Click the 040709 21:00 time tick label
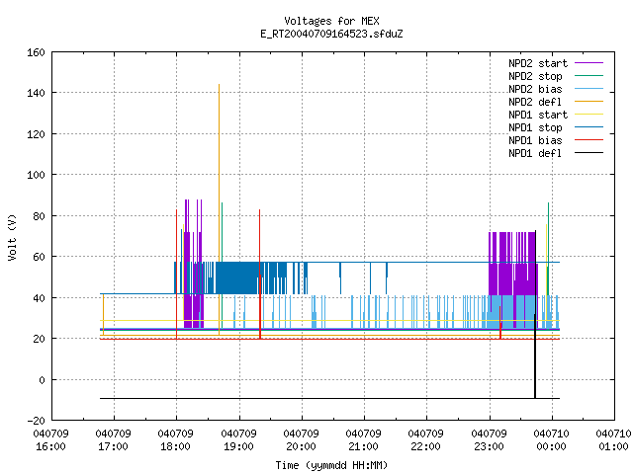Viewport: 633px width, 474px height. point(363,440)
